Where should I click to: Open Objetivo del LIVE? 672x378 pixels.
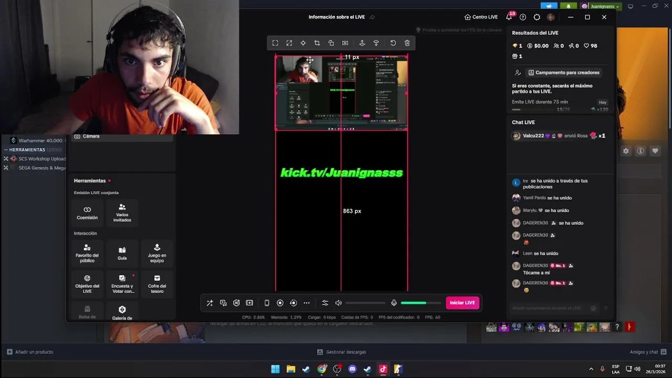(87, 284)
